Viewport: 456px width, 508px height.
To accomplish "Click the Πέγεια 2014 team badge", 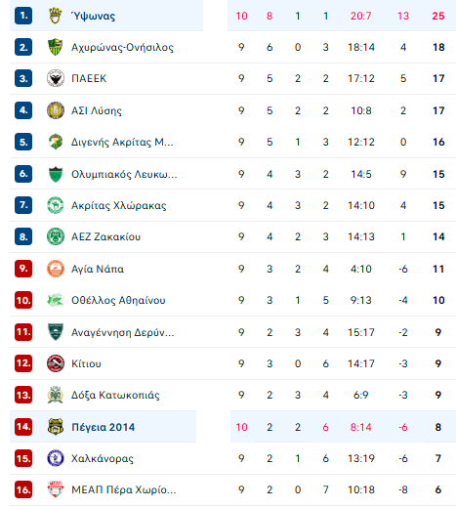I will pos(56,427).
